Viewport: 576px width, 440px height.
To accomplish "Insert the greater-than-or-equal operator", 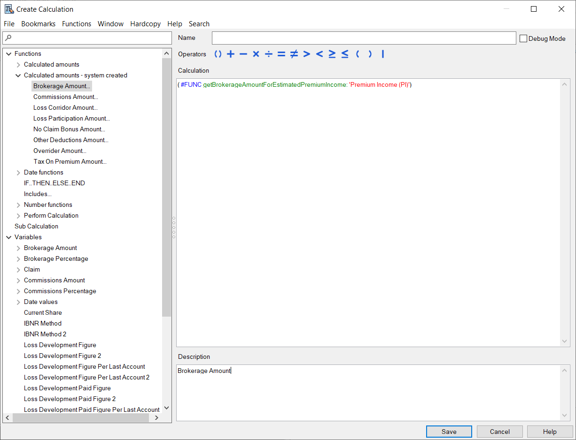I will tap(332, 54).
